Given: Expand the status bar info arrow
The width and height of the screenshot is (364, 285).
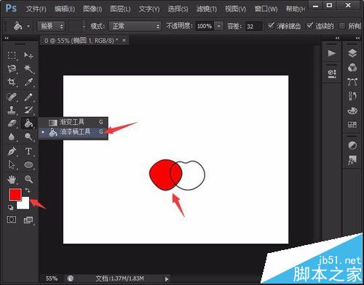Looking at the screenshot, I should click(167, 279).
